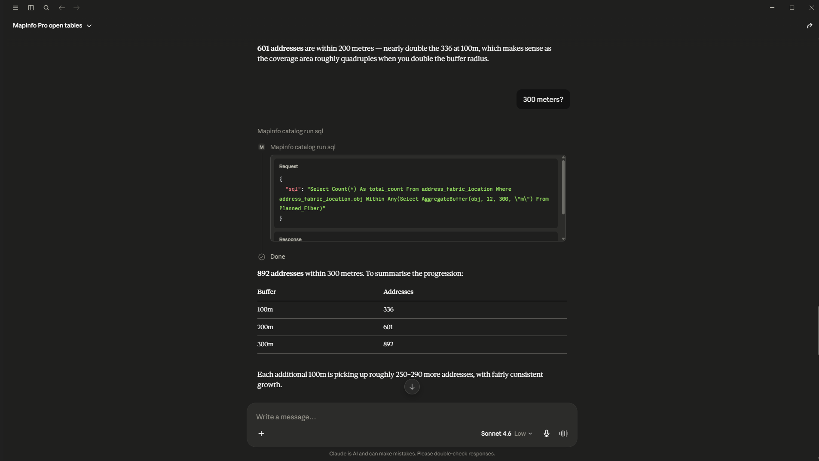This screenshot has width=819, height=461.
Task: Go forward with the right arrow
Action: click(x=76, y=8)
